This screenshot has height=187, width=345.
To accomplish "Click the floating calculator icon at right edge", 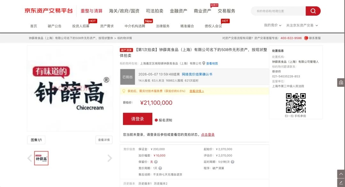I will 341,82.
